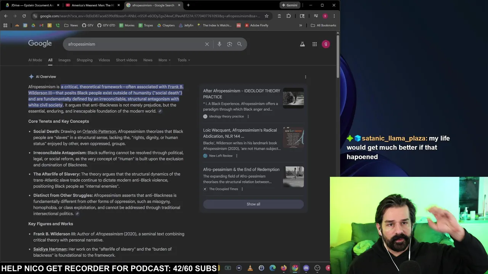The image size is (488, 274).
Task: Open a new browser tab
Action: (x=188, y=5)
